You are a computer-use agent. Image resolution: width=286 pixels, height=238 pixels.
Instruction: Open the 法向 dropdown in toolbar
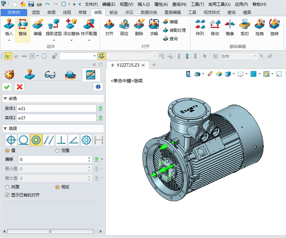[255, 56]
